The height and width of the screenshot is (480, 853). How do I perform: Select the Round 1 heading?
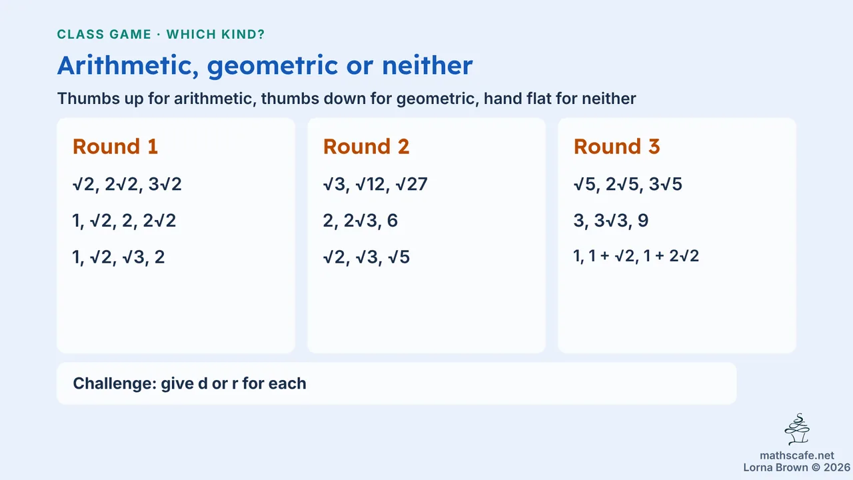pos(115,147)
